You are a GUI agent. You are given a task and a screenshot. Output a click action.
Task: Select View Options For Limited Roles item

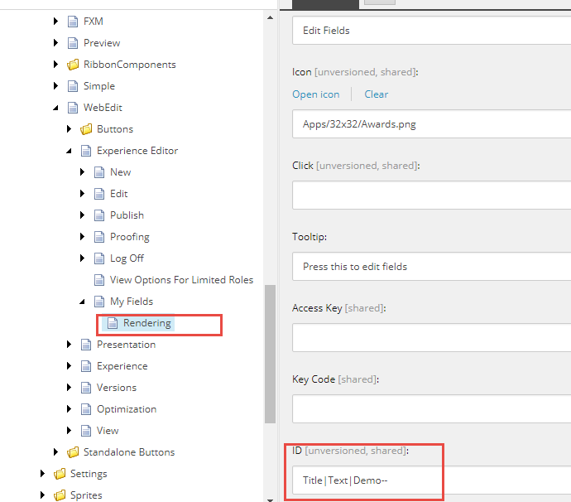tap(181, 280)
